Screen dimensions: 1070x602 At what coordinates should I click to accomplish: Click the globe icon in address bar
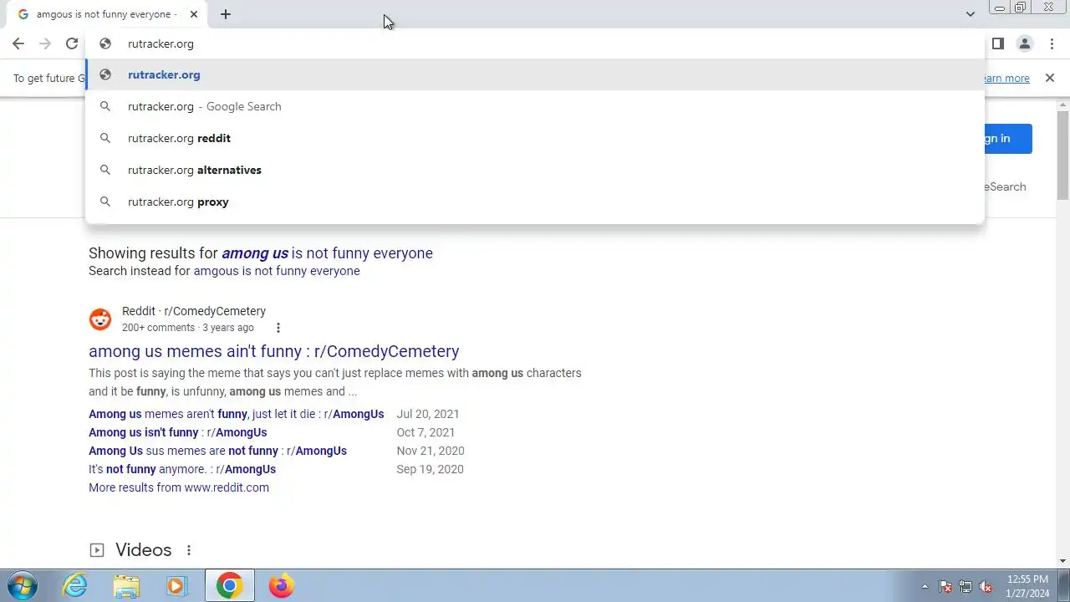coord(105,43)
